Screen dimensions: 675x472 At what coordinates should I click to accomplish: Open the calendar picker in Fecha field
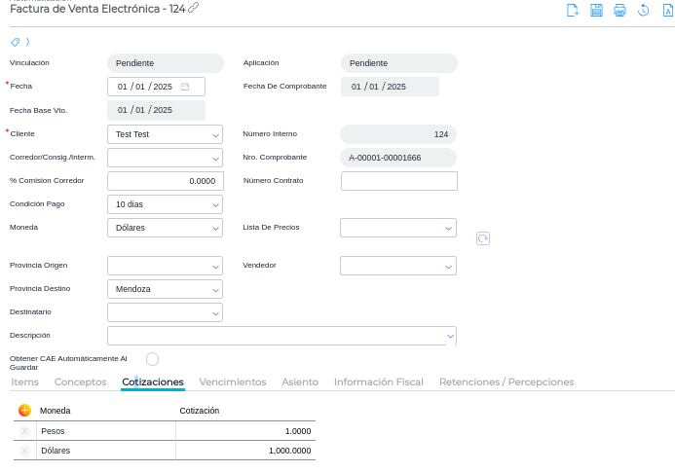pos(185,87)
